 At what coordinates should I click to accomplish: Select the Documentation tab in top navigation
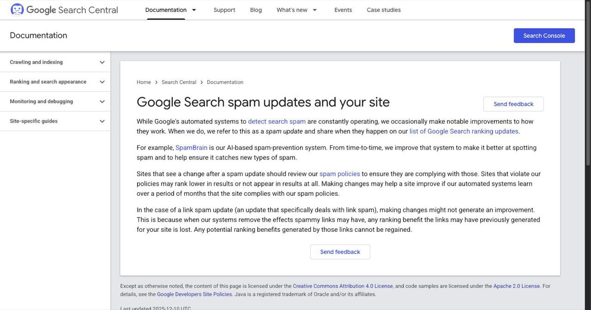tap(166, 10)
